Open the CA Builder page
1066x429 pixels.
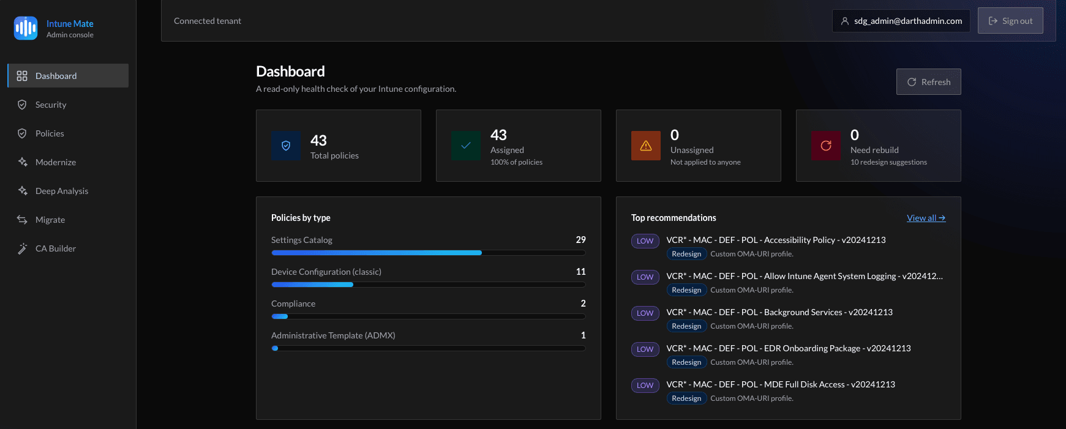coord(68,248)
